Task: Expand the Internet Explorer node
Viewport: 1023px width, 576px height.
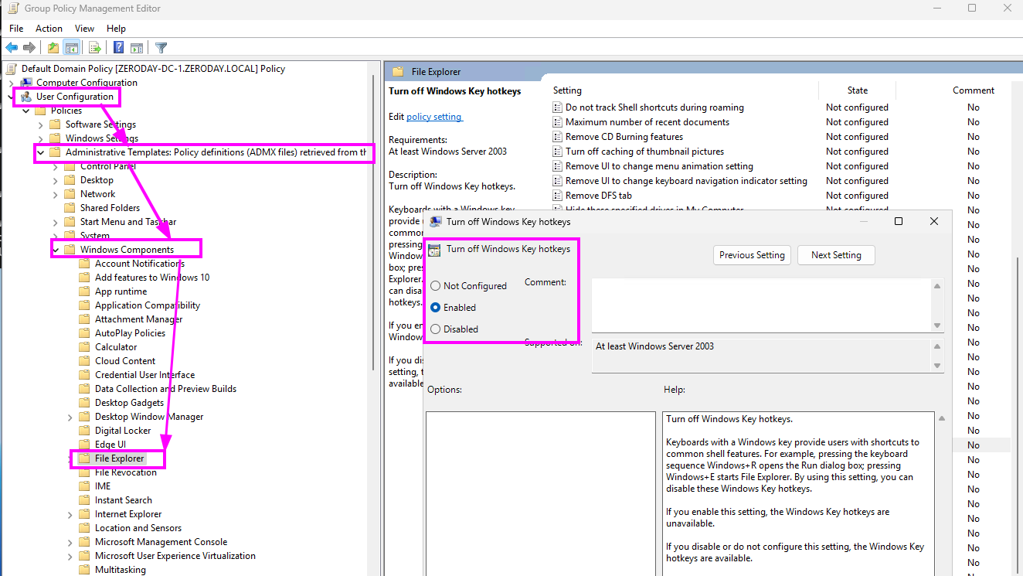Action: pos(70,514)
